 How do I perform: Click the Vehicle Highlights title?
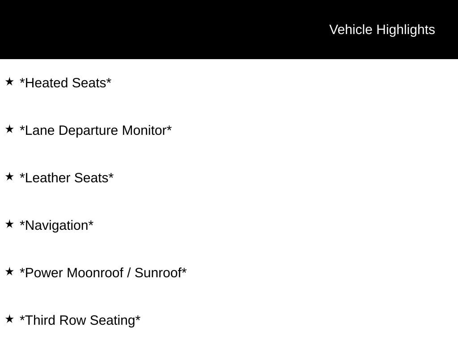pos(382,30)
